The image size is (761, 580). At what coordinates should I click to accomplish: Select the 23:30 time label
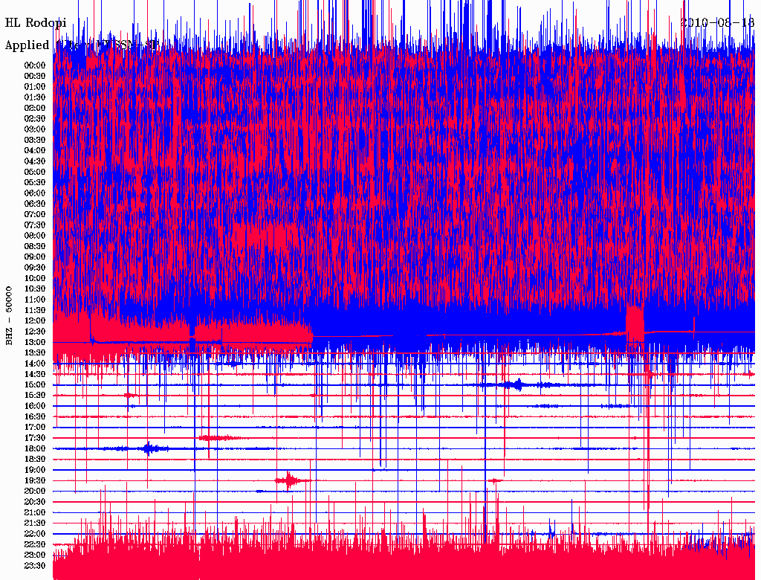click(x=34, y=567)
